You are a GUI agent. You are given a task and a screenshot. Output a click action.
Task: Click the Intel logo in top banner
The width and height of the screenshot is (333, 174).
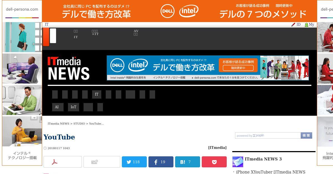tap(189, 11)
